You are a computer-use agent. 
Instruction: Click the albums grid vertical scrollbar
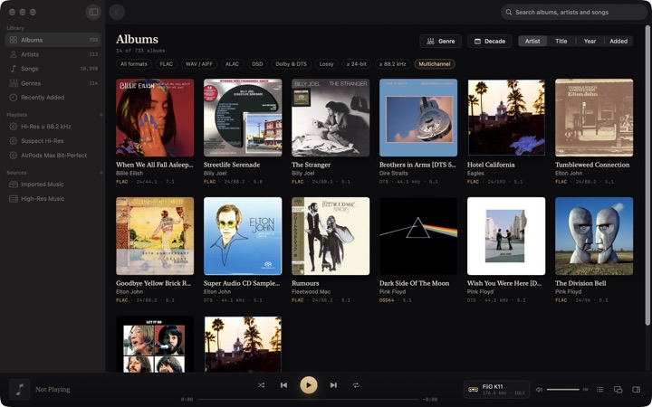click(x=647, y=175)
